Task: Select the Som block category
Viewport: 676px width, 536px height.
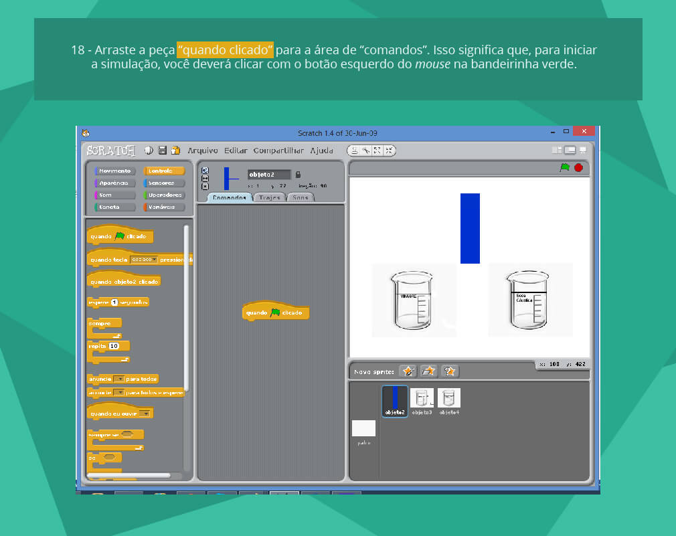Action: [x=114, y=195]
